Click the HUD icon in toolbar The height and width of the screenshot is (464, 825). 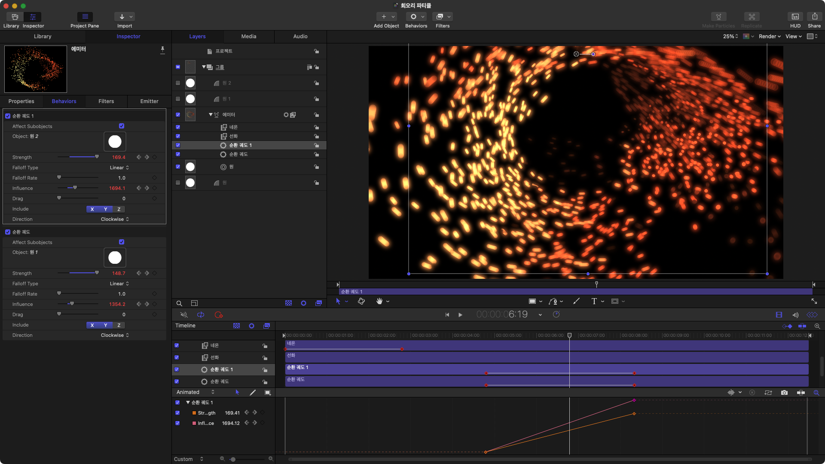point(795,17)
